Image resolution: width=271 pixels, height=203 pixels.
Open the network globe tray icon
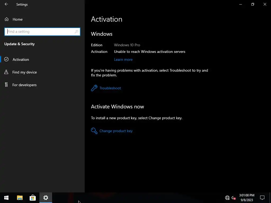[x=227, y=198]
